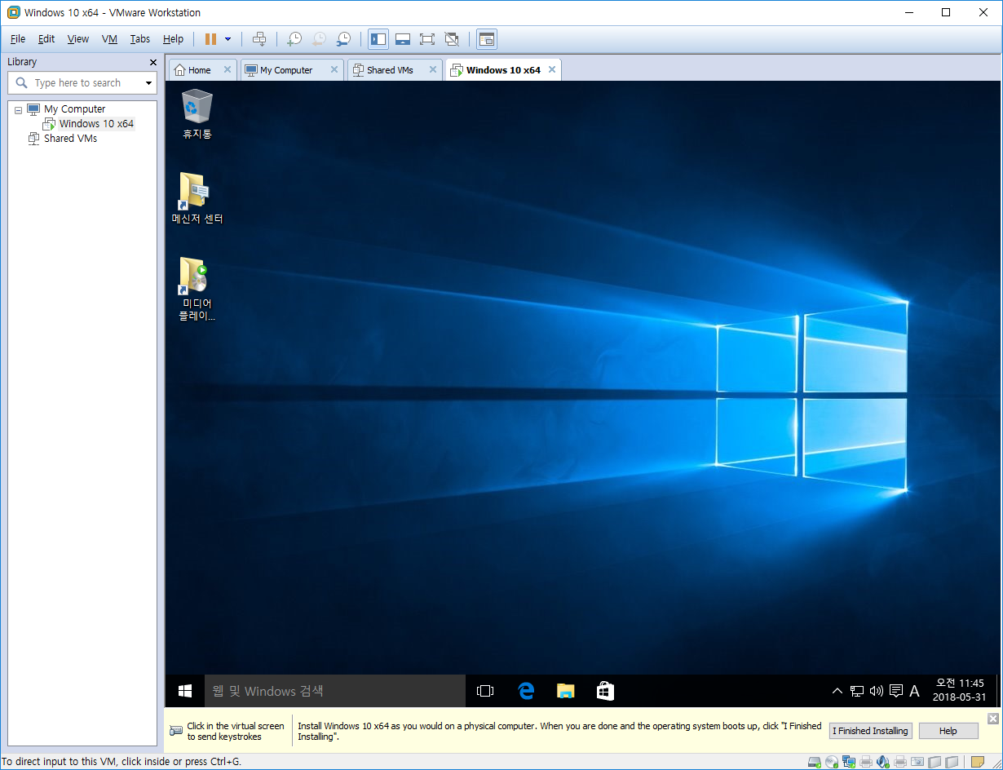The image size is (1003, 770).
Task: Expand hidden tray icons chevron
Action: [837, 691]
